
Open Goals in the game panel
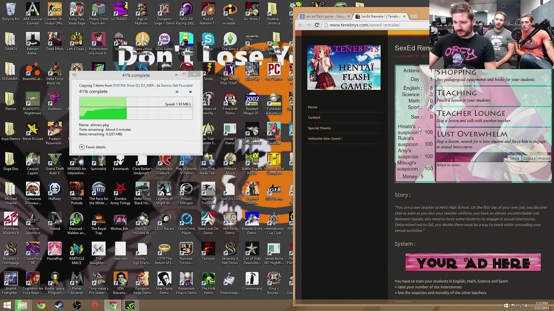pos(529,159)
